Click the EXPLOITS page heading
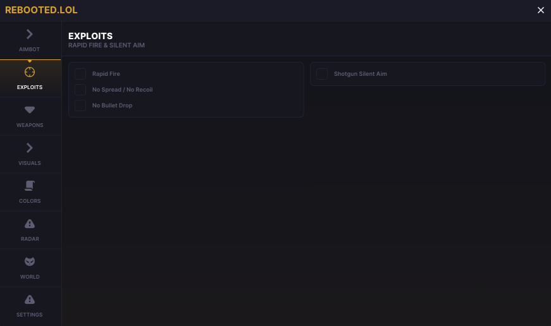The width and height of the screenshot is (551, 326). coord(90,36)
